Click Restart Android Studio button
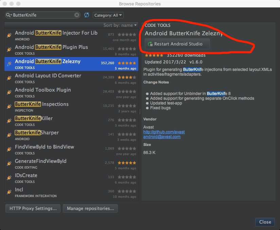 click(177, 44)
